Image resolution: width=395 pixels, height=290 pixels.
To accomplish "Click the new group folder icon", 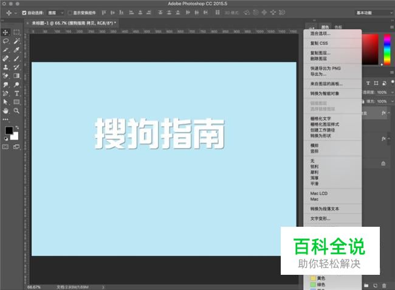I will coord(366,286).
